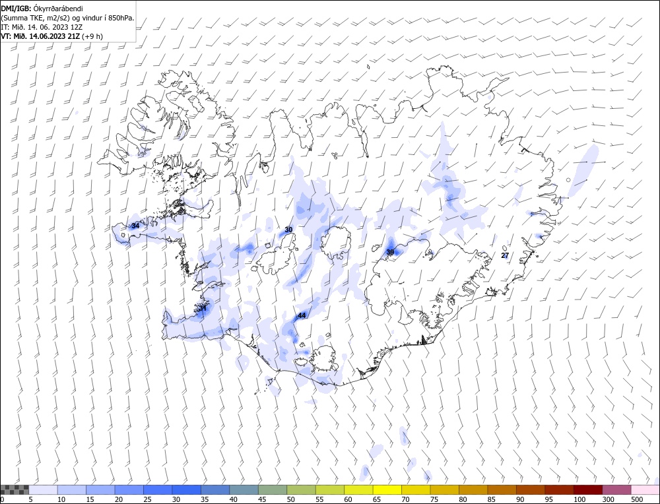The image size is (660, 504).
Task: Pick the 20–25 blue legend swatch
Action: click(129, 489)
